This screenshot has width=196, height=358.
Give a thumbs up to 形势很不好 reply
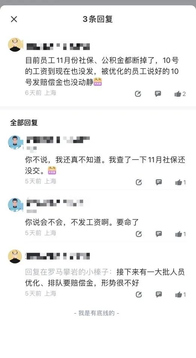(181, 294)
